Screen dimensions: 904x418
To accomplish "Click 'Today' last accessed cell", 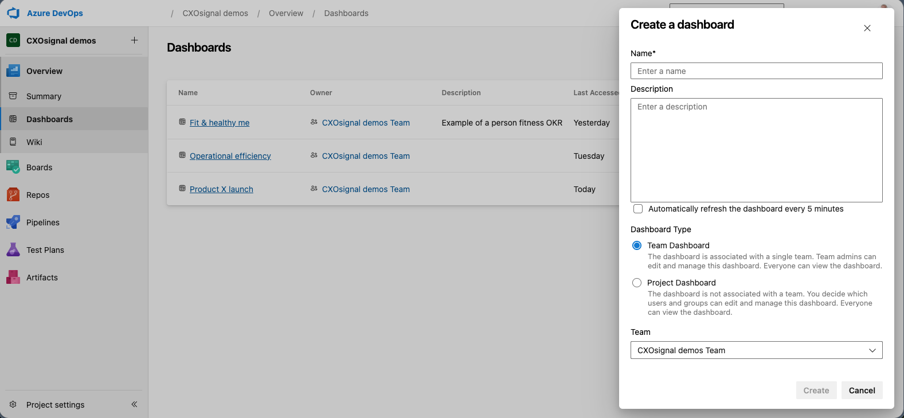I will tap(585, 189).
